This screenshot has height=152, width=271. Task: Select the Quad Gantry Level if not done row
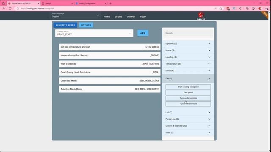pos(110,72)
